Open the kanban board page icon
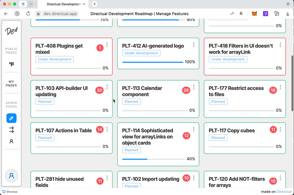Viewport: 294px width, 195px height. tap(11, 64)
